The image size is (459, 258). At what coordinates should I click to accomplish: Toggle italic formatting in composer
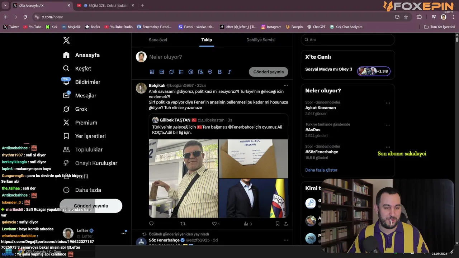pyautogui.click(x=229, y=72)
